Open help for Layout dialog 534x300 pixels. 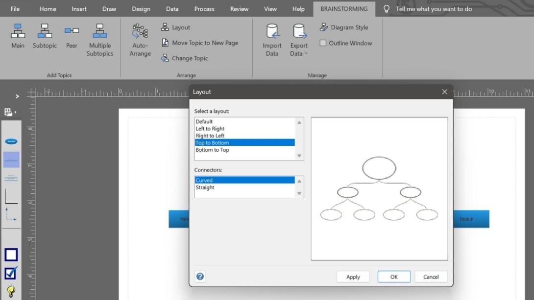point(200,277)
